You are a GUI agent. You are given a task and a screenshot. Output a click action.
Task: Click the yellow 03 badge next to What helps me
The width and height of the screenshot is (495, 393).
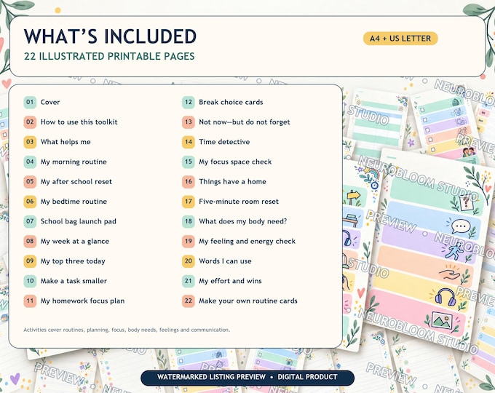[30, 142]
